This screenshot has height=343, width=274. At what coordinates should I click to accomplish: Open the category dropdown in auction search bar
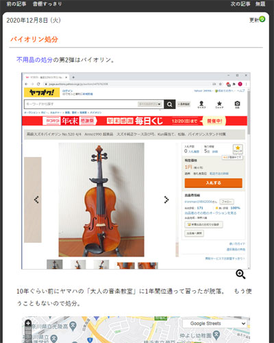tap(150, 104)
